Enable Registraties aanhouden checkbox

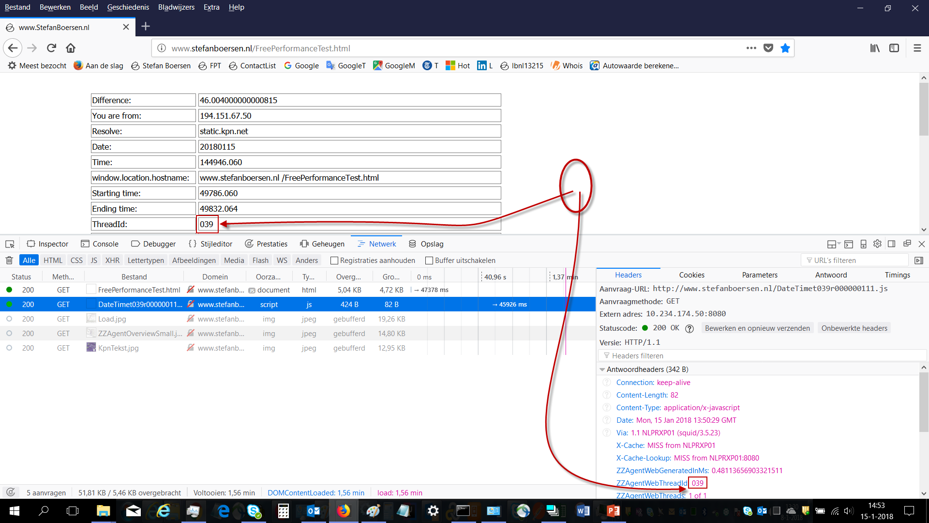click(x=334, y=261)
